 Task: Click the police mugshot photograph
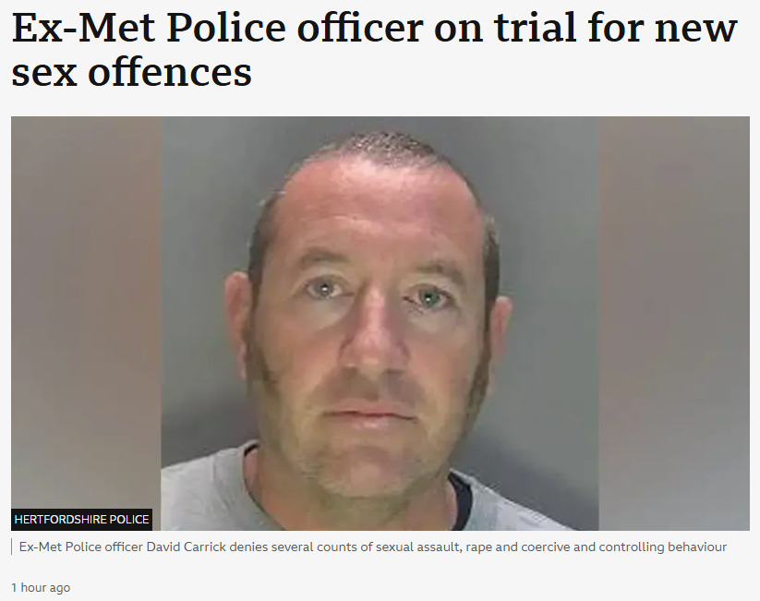(380, 323)
